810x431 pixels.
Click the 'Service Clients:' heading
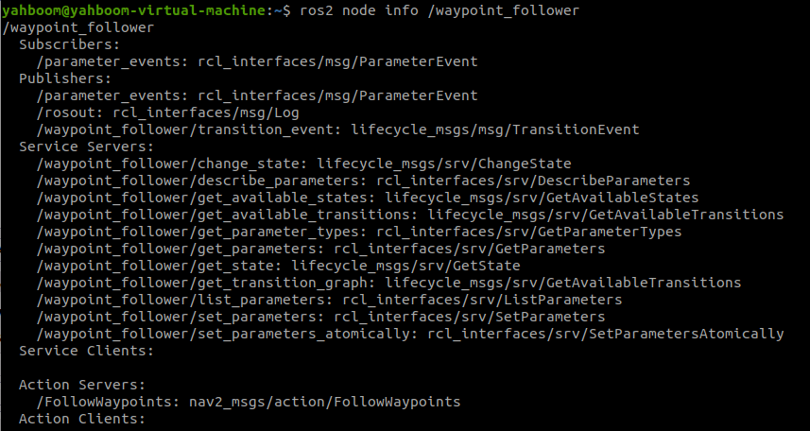pos(86,351)
